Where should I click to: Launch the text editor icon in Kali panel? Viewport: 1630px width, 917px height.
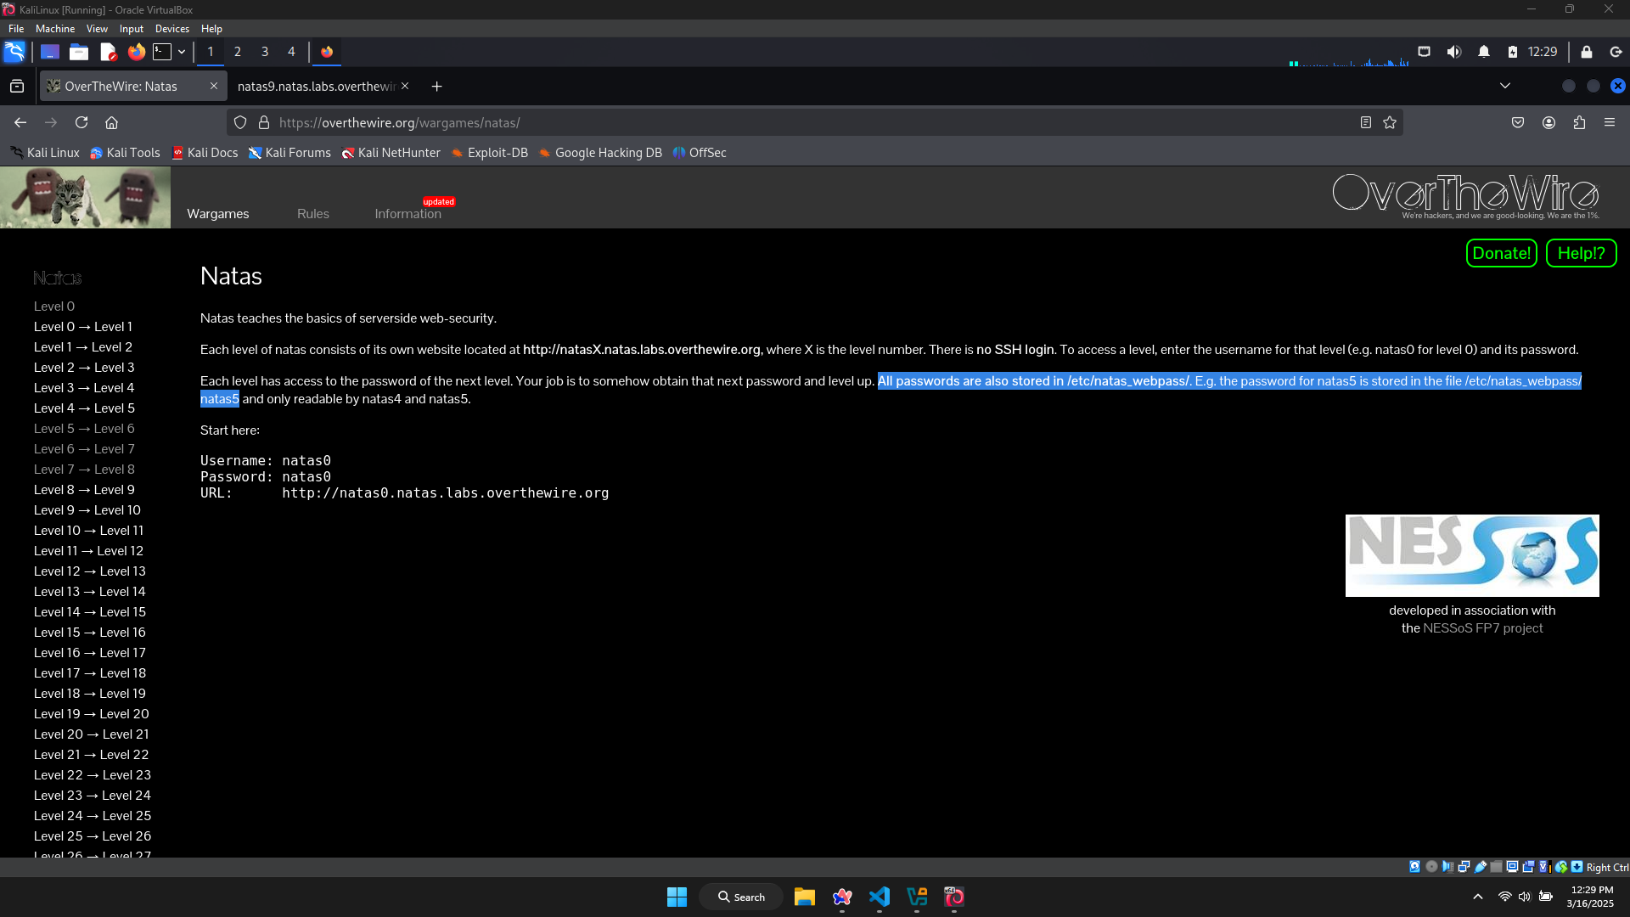pos(108,52)
